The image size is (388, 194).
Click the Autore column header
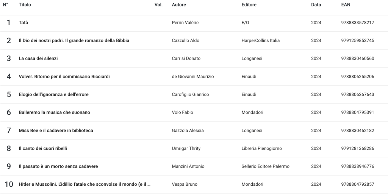179,5
